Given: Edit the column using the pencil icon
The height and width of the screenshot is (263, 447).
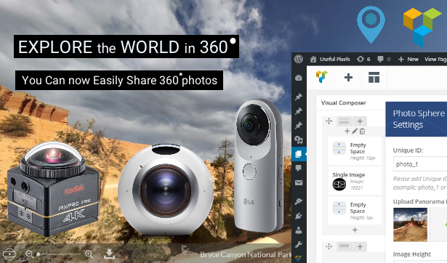Looking at the screenshot, I should coord(355,131).
